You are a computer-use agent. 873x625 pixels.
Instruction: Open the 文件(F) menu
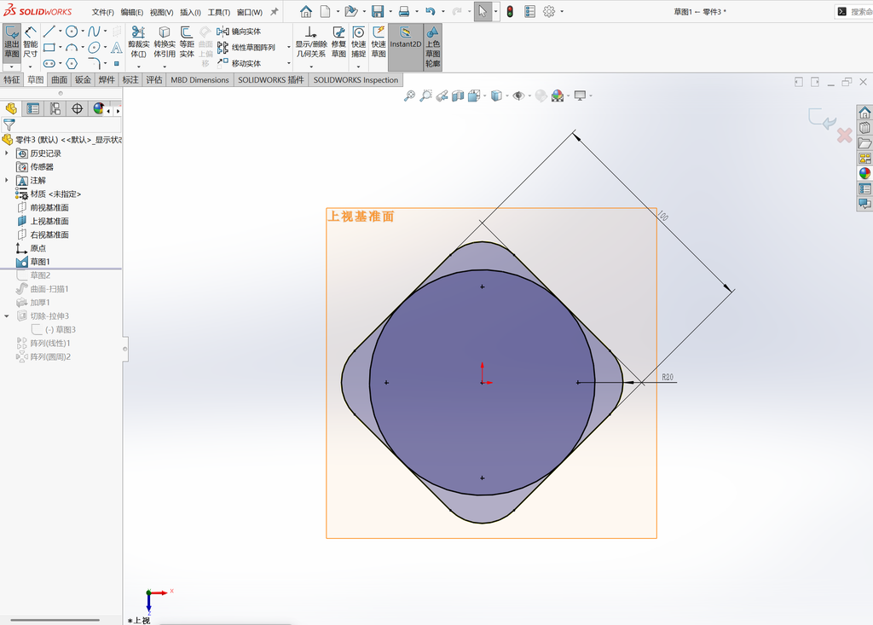point(102,12)
